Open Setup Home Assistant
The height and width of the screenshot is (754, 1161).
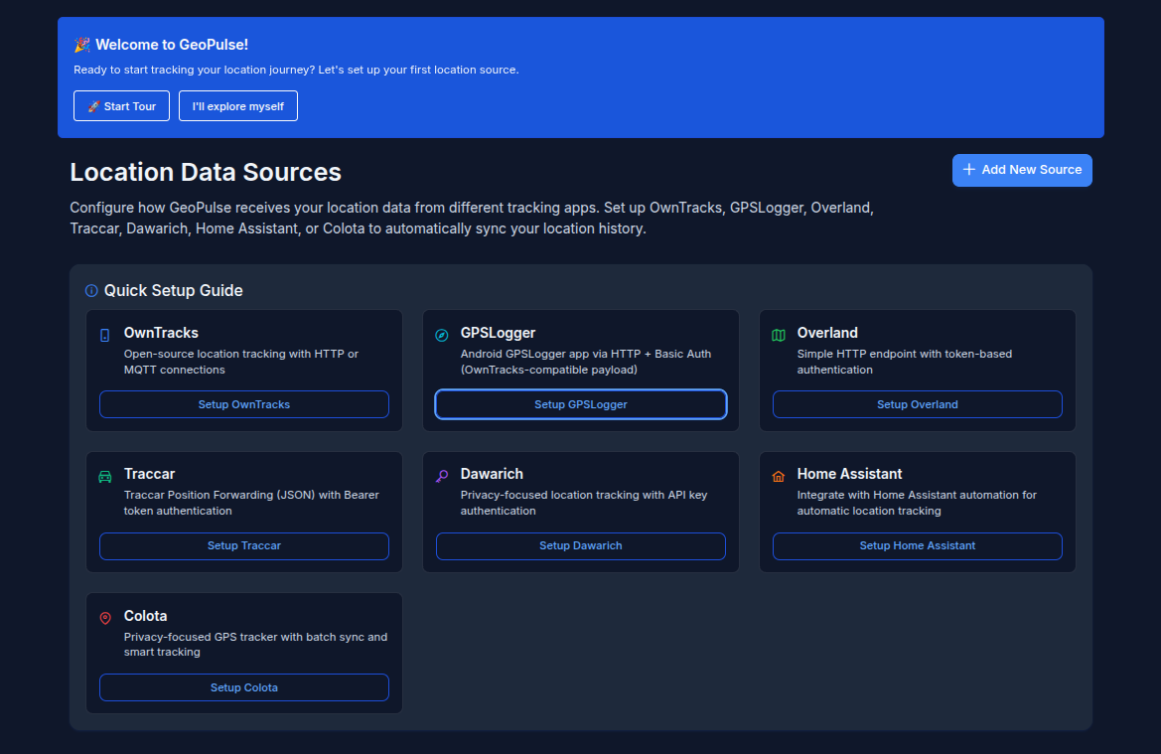pyautogui.click(x=918, y=545)
